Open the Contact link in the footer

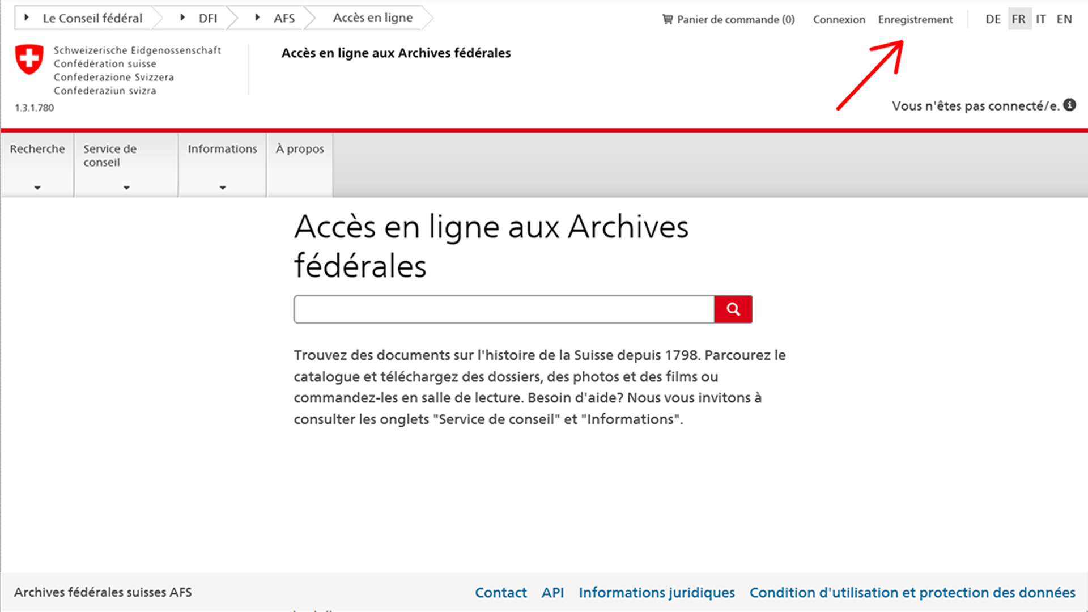(x=500, y=593)
